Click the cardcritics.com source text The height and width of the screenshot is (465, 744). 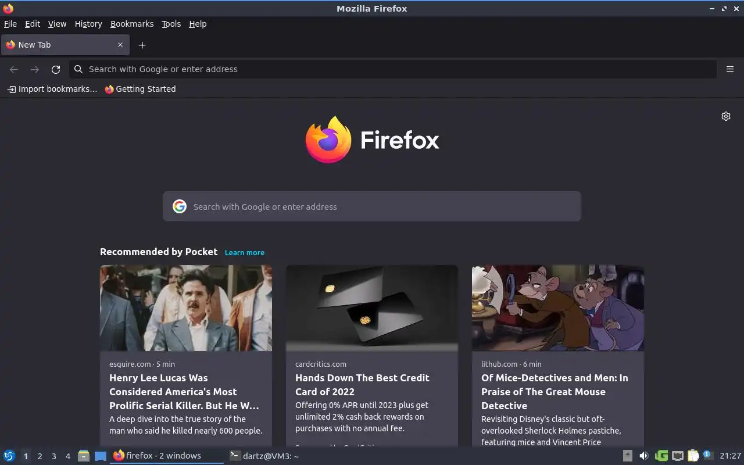(x=321, y=364)
